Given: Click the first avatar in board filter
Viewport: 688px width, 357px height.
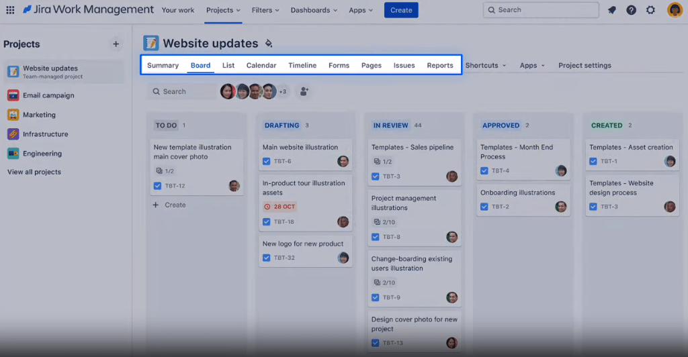Looking at the screenshot, I should (228, 91).
